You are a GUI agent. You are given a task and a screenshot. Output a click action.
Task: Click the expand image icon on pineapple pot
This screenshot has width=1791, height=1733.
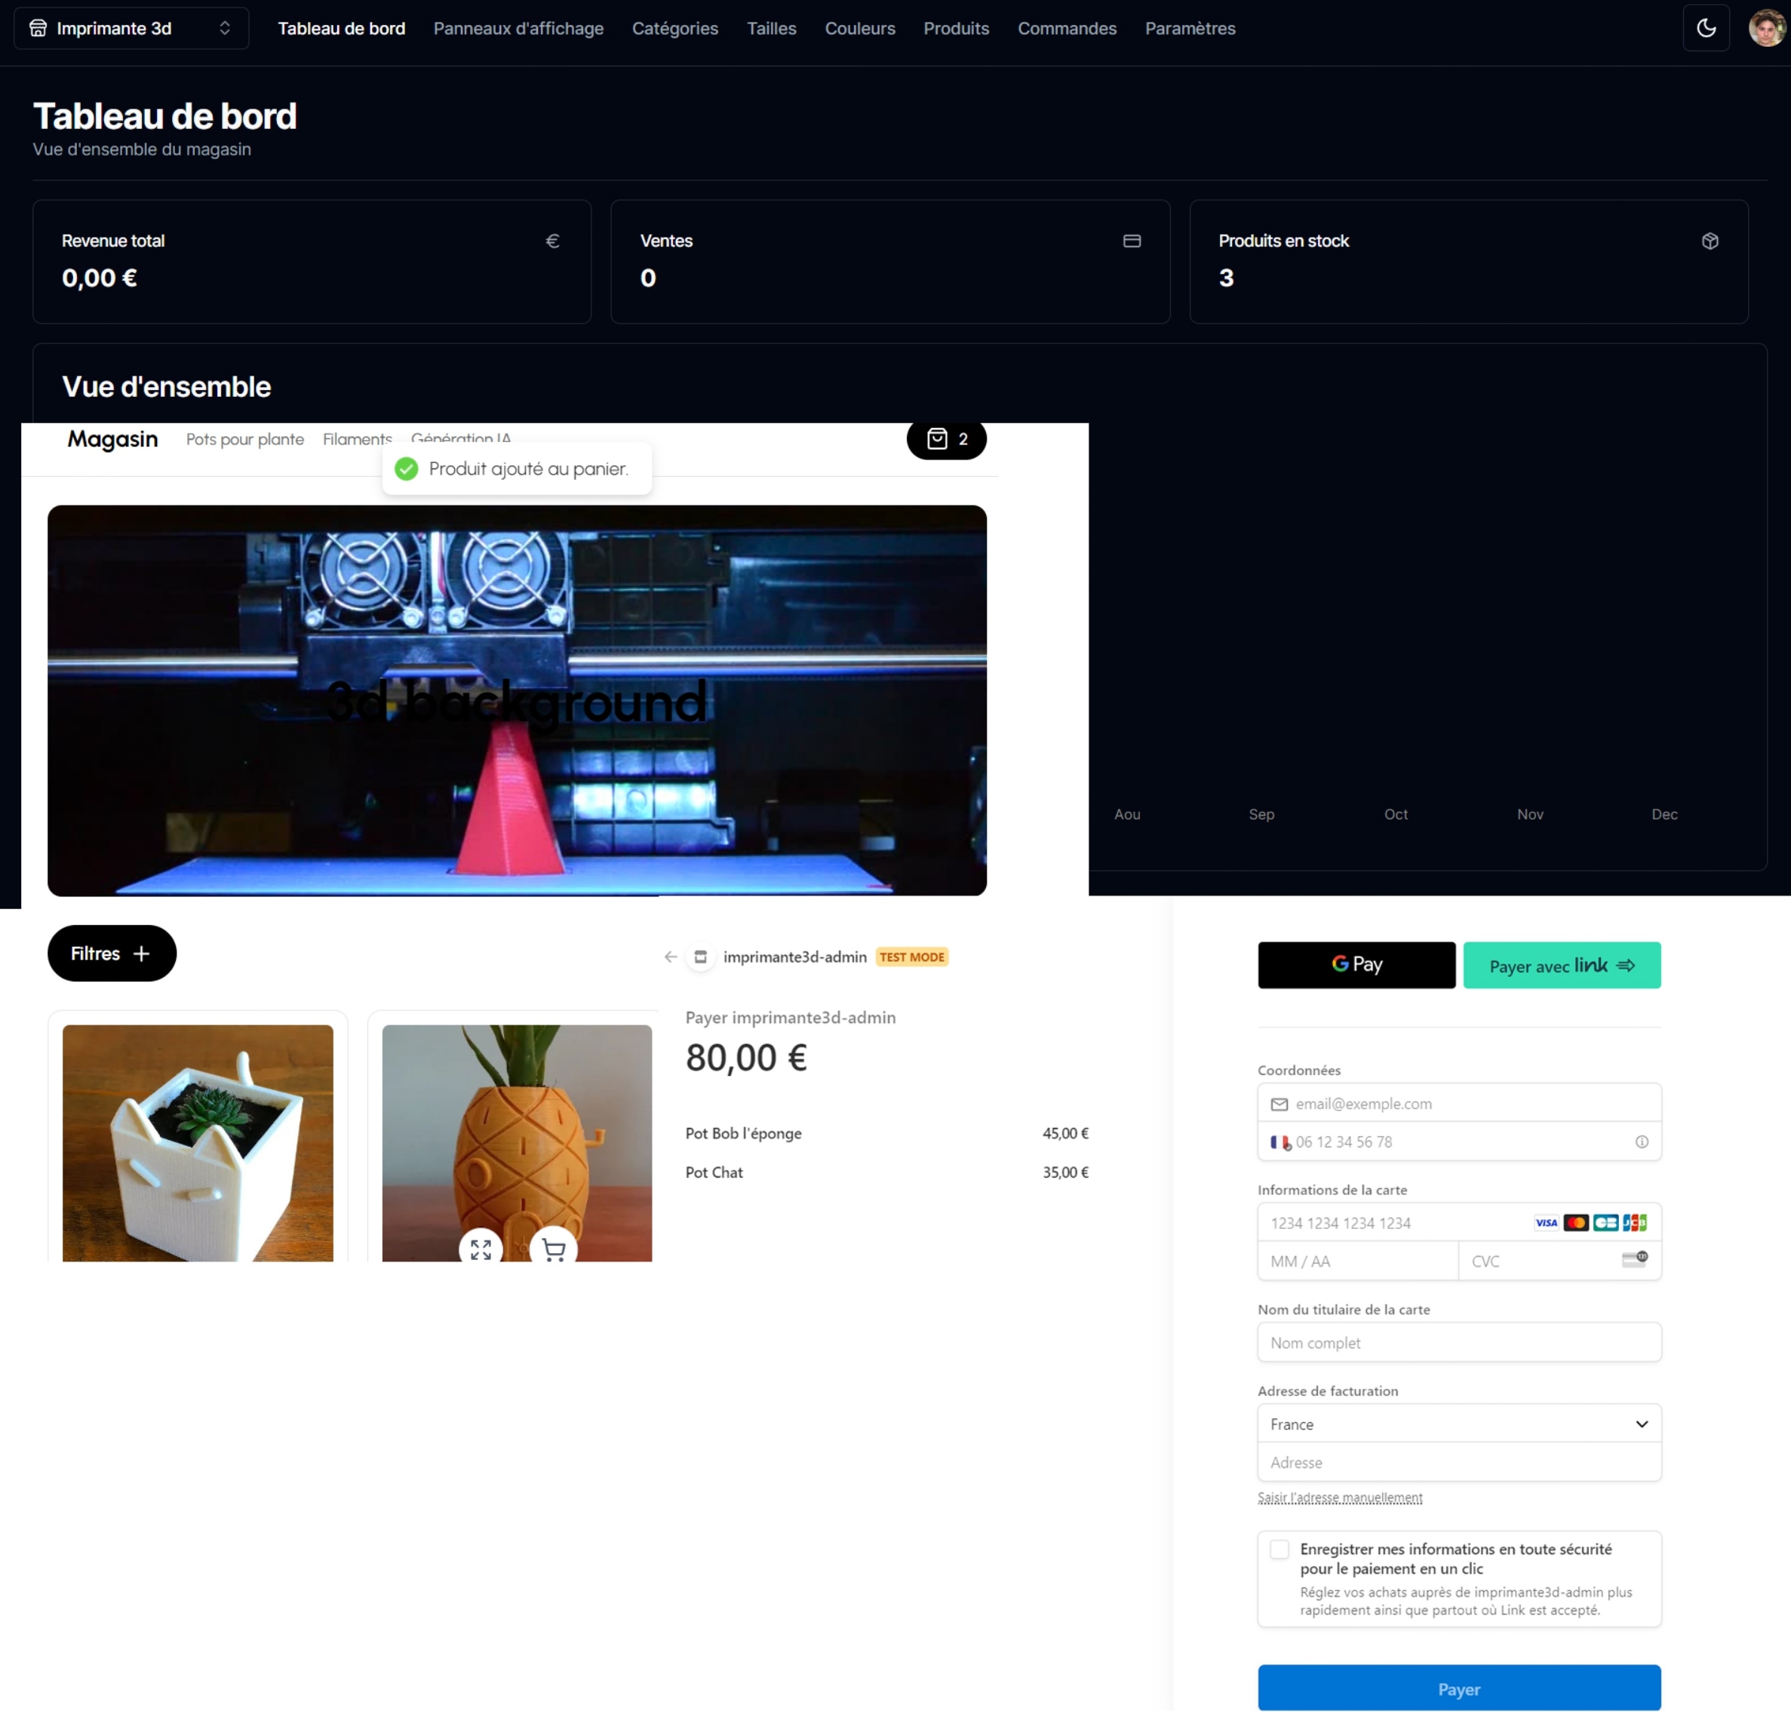[x=481, y=1248]
